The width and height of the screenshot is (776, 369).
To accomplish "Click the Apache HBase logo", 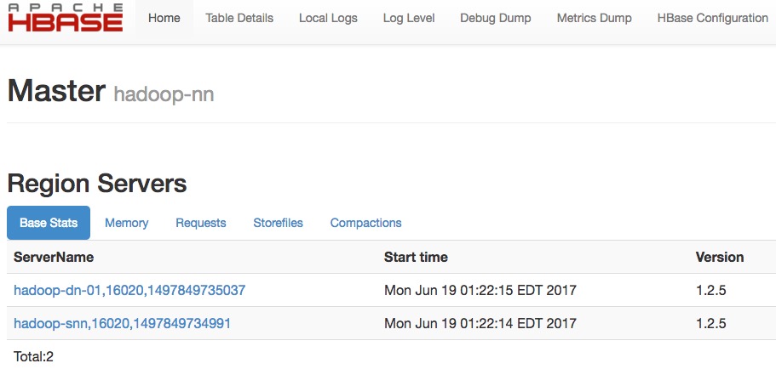I will click(66, 18).
